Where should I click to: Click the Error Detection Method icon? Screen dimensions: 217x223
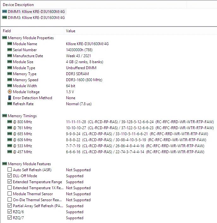[x=9, y=98]
